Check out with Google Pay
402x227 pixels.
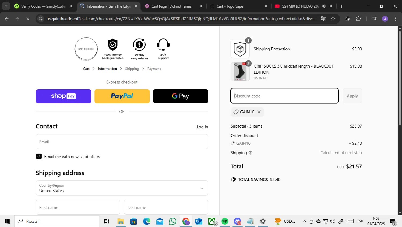[x=180, y=96]
